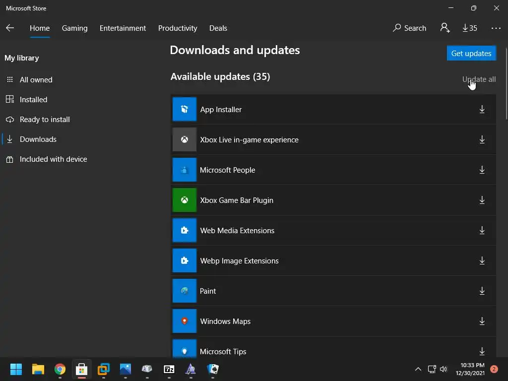Viewport: 508px width, 381px height.
Task: Click the volume speaker tray icon
Action: tap(444, 369)
